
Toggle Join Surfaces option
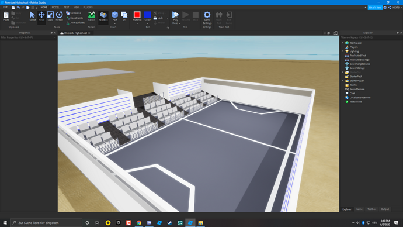[75, 23]
